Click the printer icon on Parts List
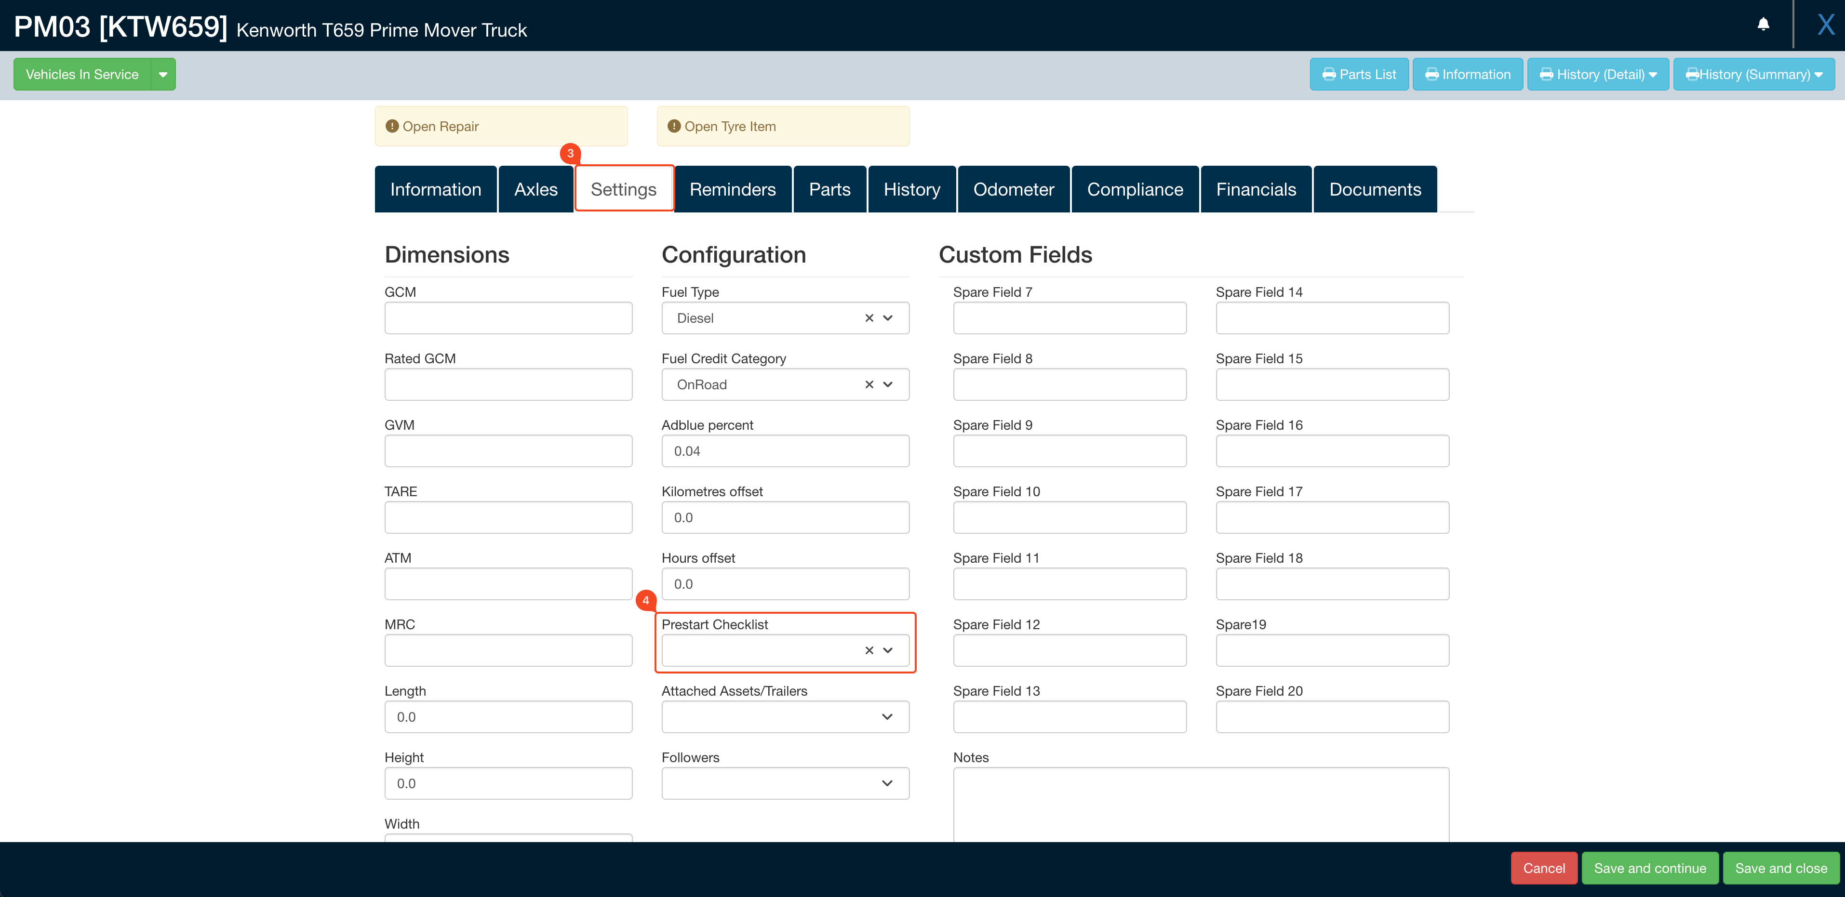The height and width of the screenshot is (897, 1845). tap(1330, 74)
